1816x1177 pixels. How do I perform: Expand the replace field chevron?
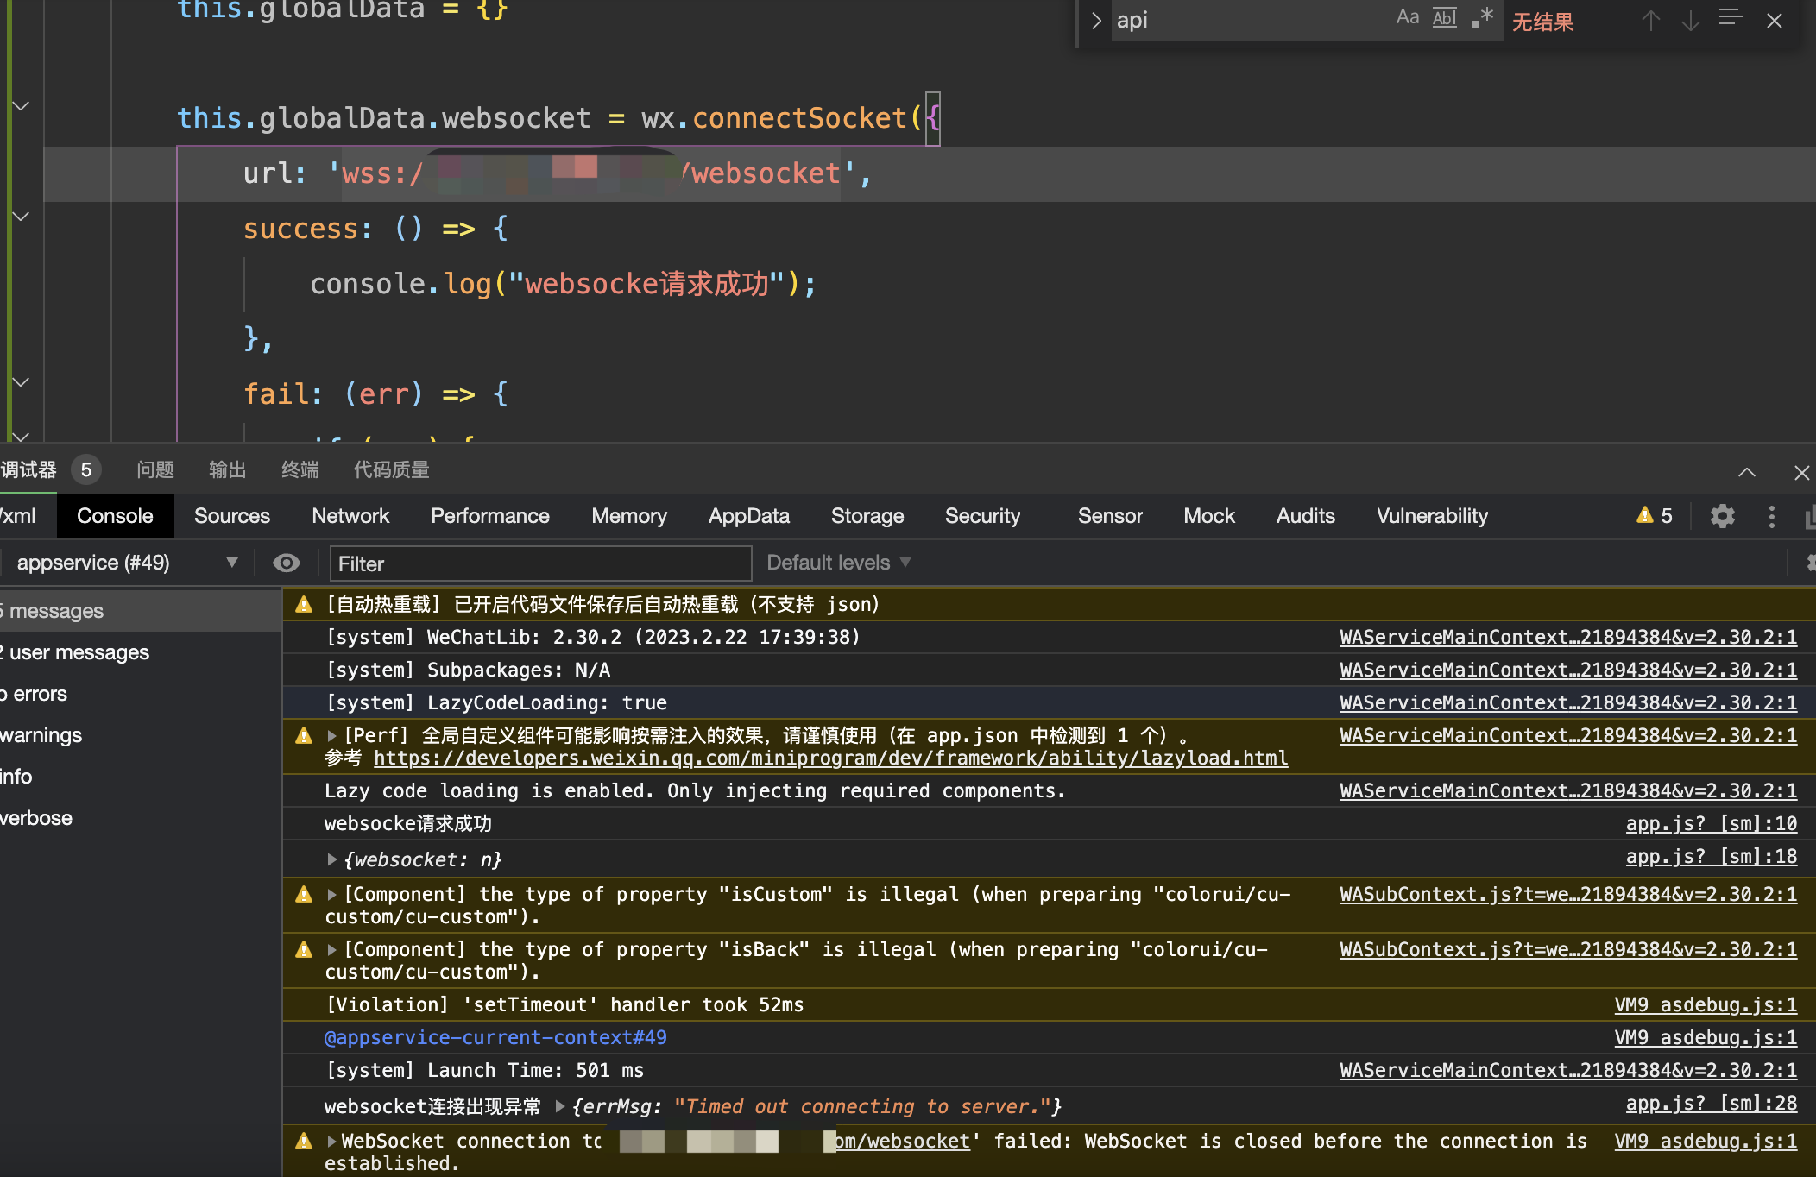(1096, 21)
